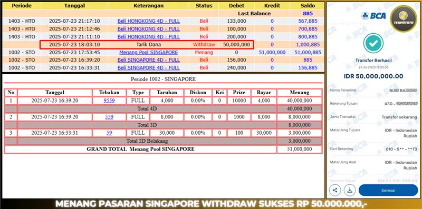Click the Menang status text

[204, 53]
